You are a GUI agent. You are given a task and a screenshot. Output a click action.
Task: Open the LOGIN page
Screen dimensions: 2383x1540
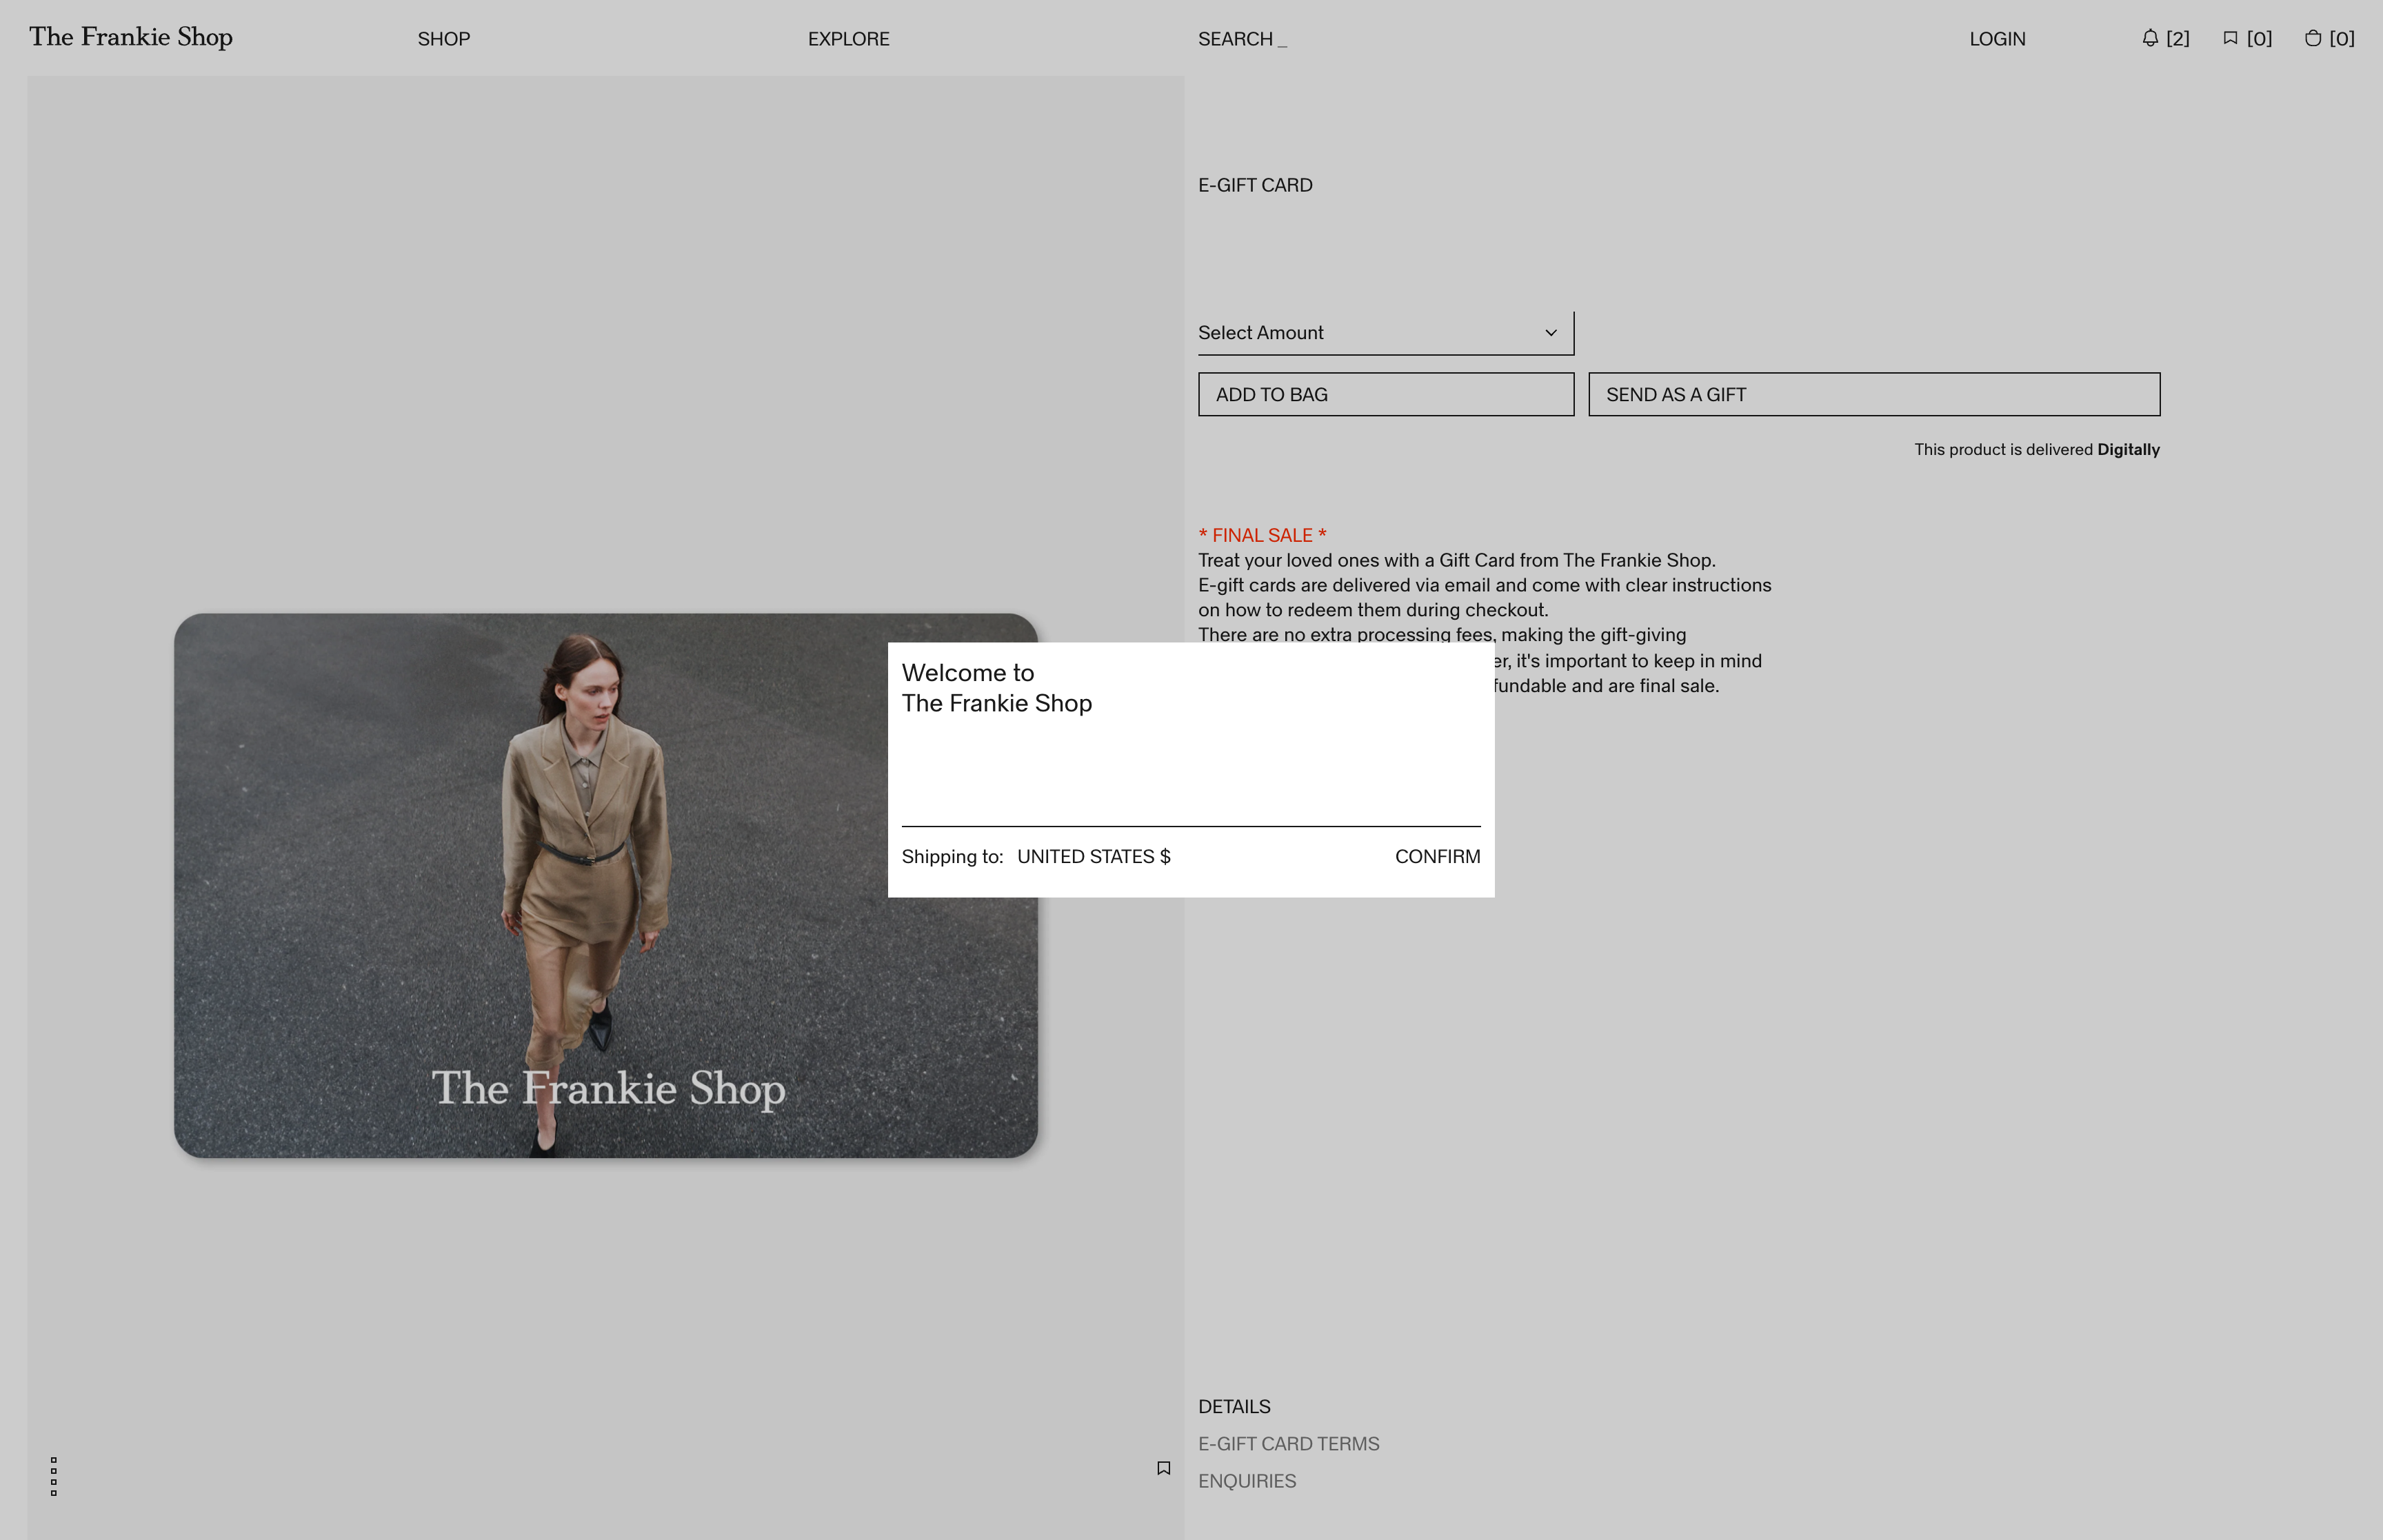(x=1996, y=38)
